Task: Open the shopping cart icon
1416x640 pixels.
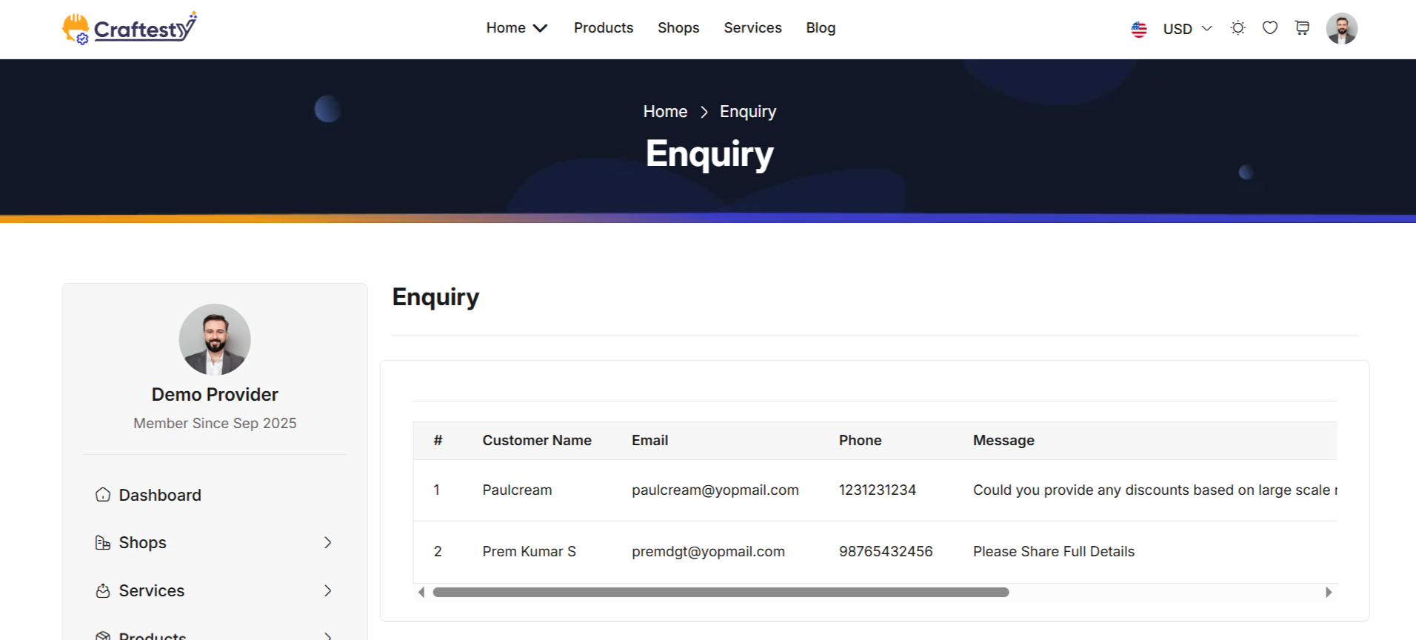Action: pos(1302,28)
